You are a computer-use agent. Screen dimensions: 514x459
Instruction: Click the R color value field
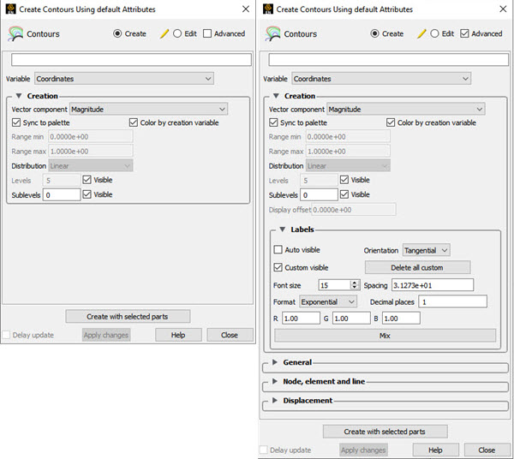[x=301, y=318]
